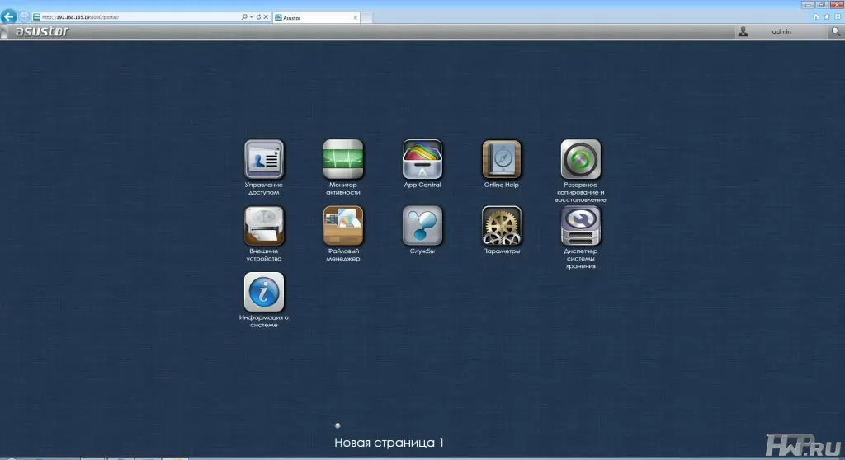The image size is (845, 460).
Task: Open Online Help compass icon
Action: point(501,159)
